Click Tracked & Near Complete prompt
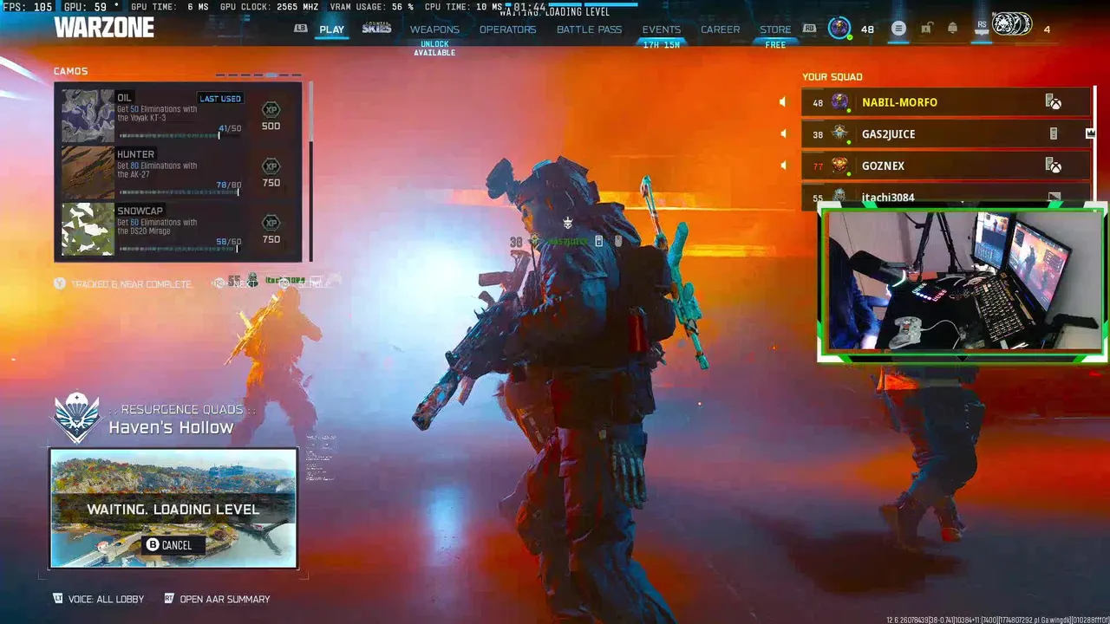 pyautogui.click(x=132, y=284)
